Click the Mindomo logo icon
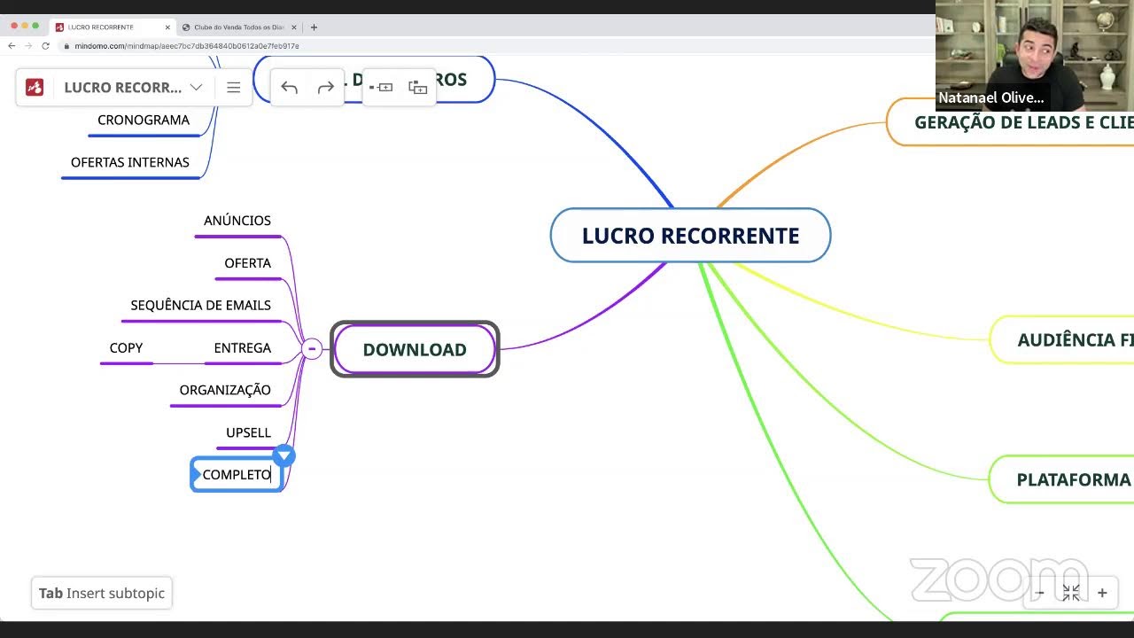 point(35,87)
